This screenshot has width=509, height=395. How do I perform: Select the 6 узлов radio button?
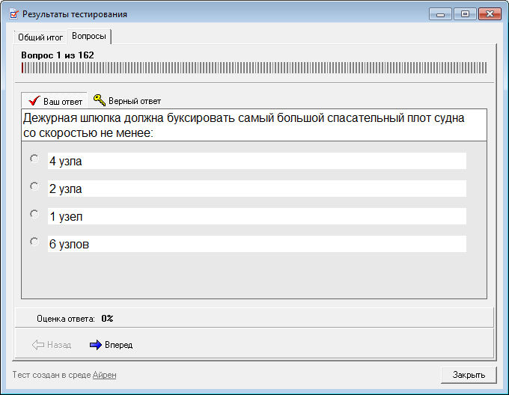click(34, 242)
